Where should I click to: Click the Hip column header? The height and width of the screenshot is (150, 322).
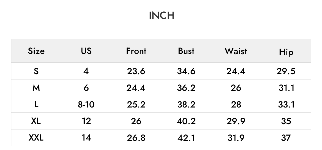286,51
